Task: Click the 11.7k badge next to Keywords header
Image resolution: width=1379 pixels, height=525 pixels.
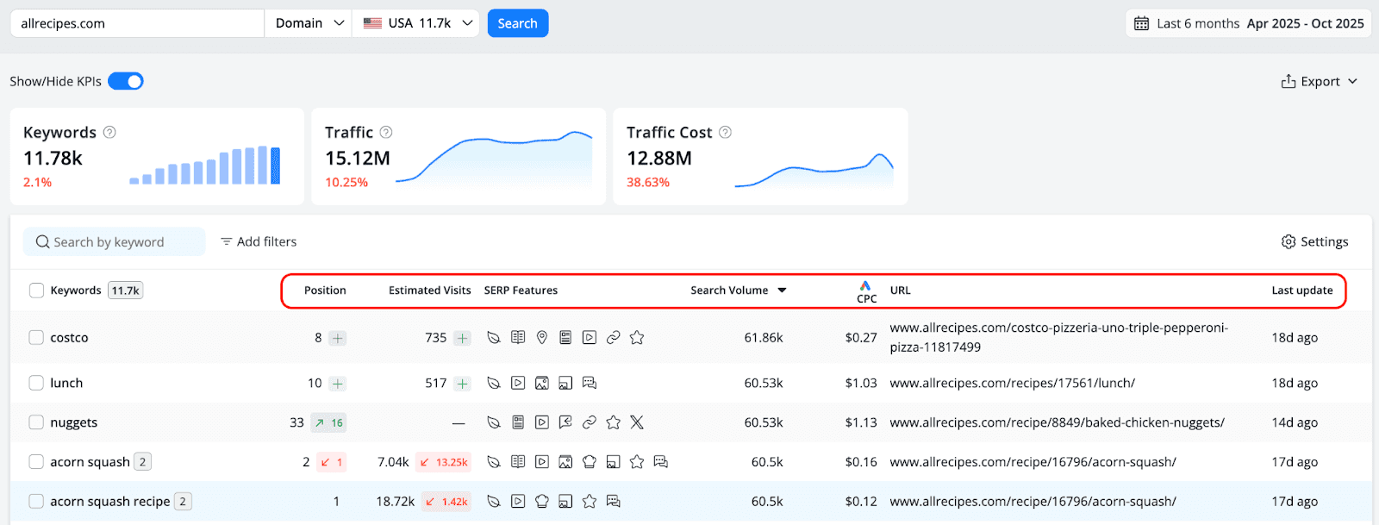Action: click(x=126, y=291)
